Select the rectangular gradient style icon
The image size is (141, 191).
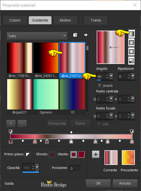point(131,43)
